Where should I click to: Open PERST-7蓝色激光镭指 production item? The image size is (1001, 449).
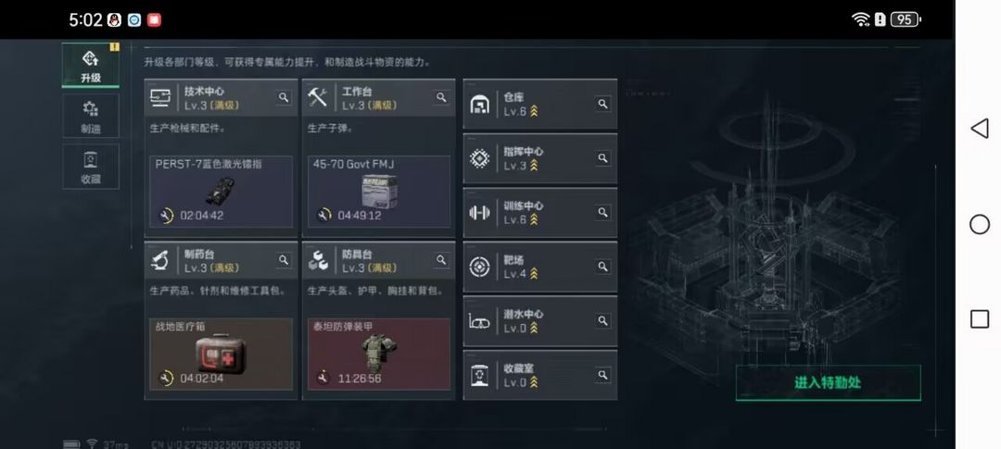(x=221, y=192)
